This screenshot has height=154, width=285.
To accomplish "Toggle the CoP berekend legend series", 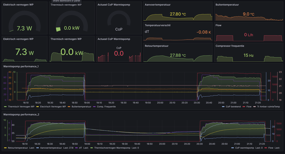I will pos(233,107).
